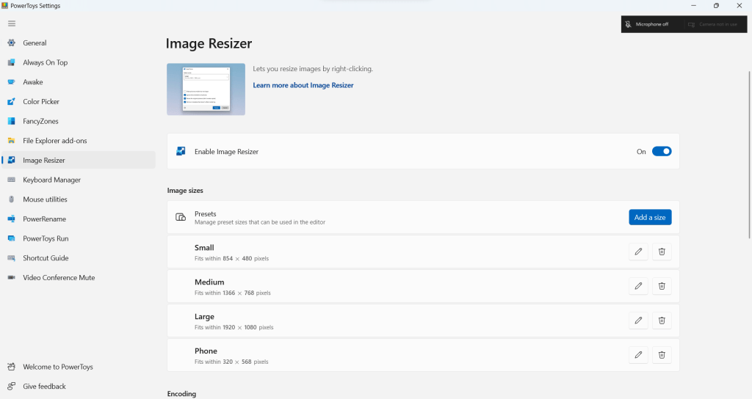This screenshot has height=399, width=752.
Task: Click the Microphone off overlay label
Action: pos(652,24)
